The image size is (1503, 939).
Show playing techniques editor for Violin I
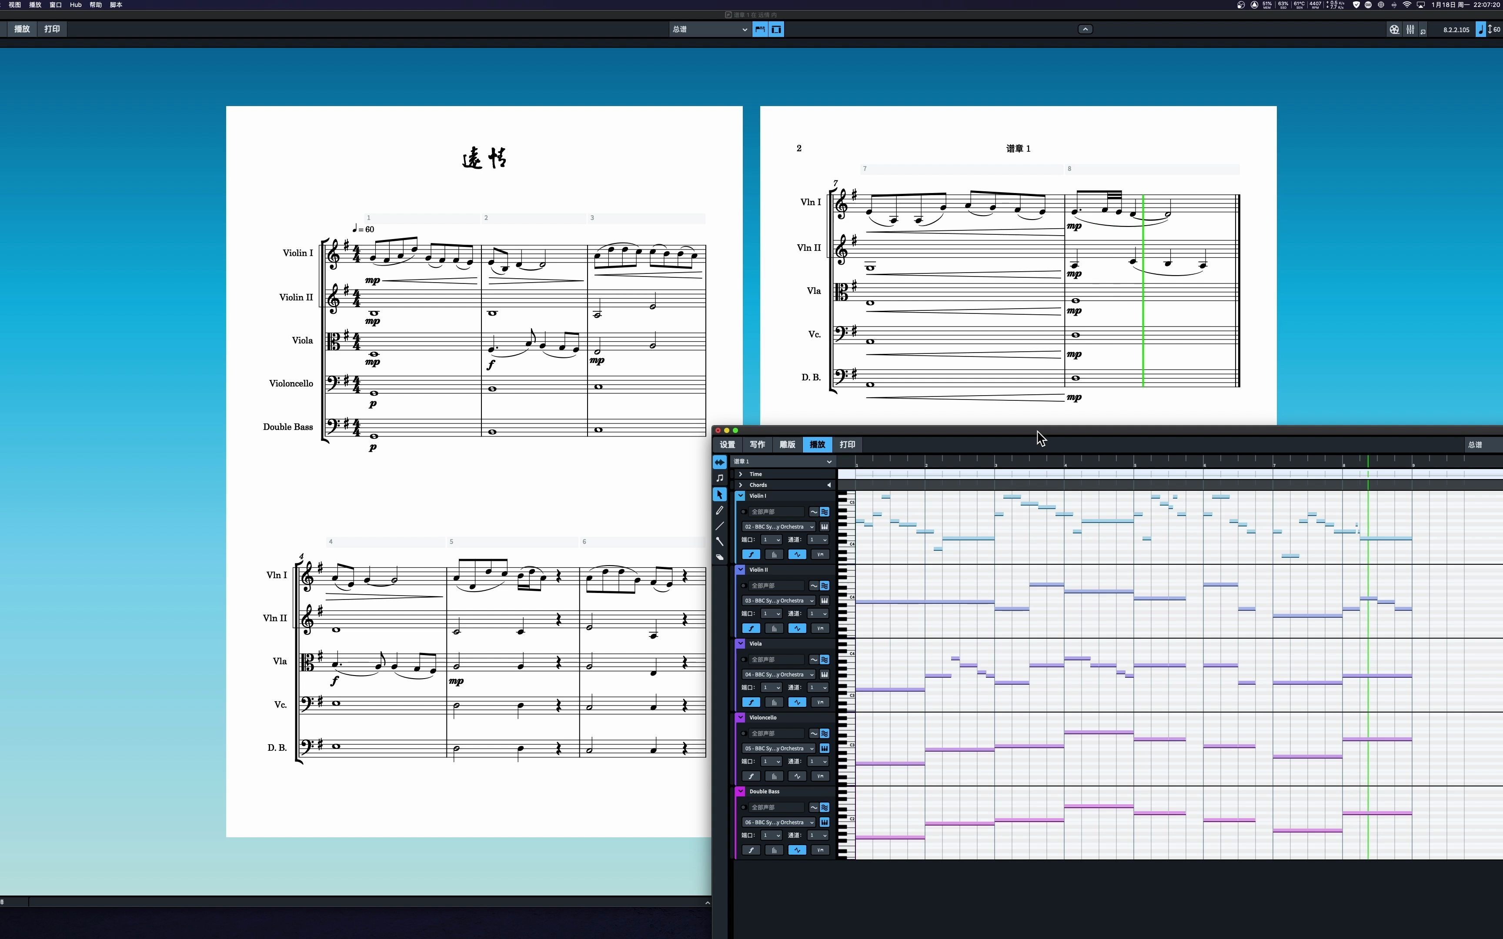[820, 555]
